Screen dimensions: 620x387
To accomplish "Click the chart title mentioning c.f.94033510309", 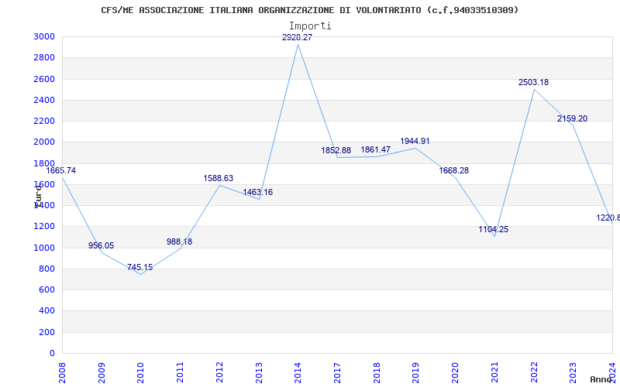I will click(x=309, y=10).
